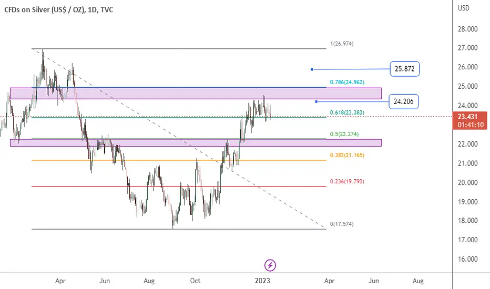Click the USD currency label on price axis
Viewport: 490px width, 289px height.
point(463,8)
